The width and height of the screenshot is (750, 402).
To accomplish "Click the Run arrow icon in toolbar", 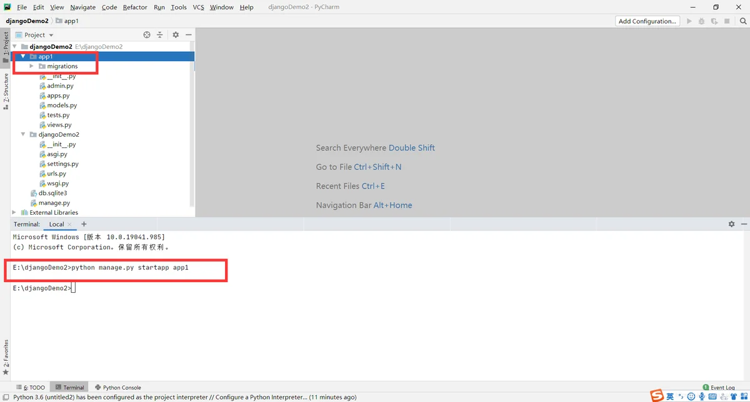I will (689, 21).
